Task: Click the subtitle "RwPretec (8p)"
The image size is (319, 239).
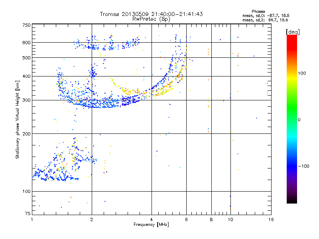Action: (151, 19)
